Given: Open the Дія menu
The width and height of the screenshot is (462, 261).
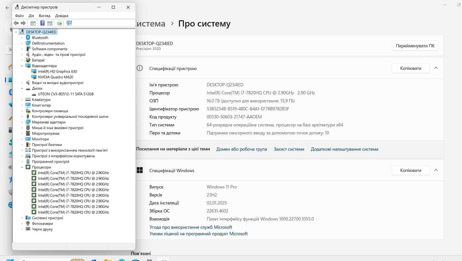Looking at the screenshot, I should [31, 16].
